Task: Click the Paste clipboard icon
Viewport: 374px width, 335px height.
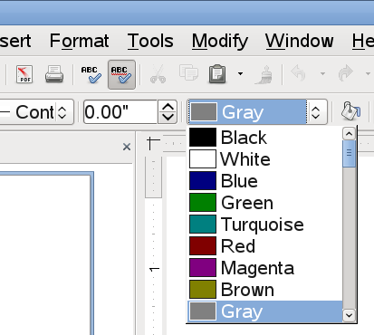Action: (217, 74)
